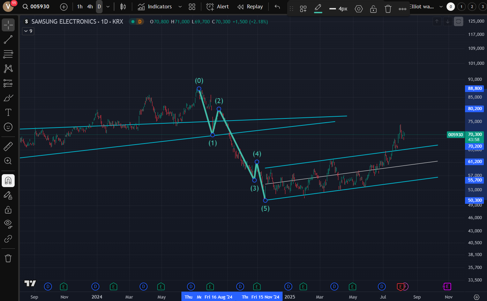Open the line color pencil picker
The image size is (487, 301).
pos(318,8)
